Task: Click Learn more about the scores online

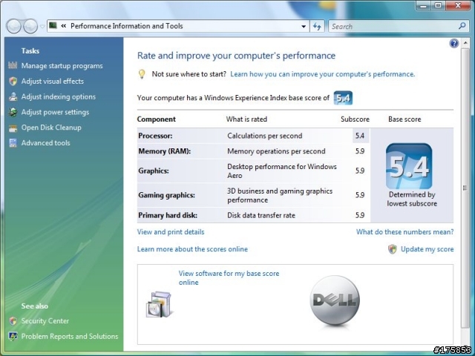Action: [x=192, y=249]
